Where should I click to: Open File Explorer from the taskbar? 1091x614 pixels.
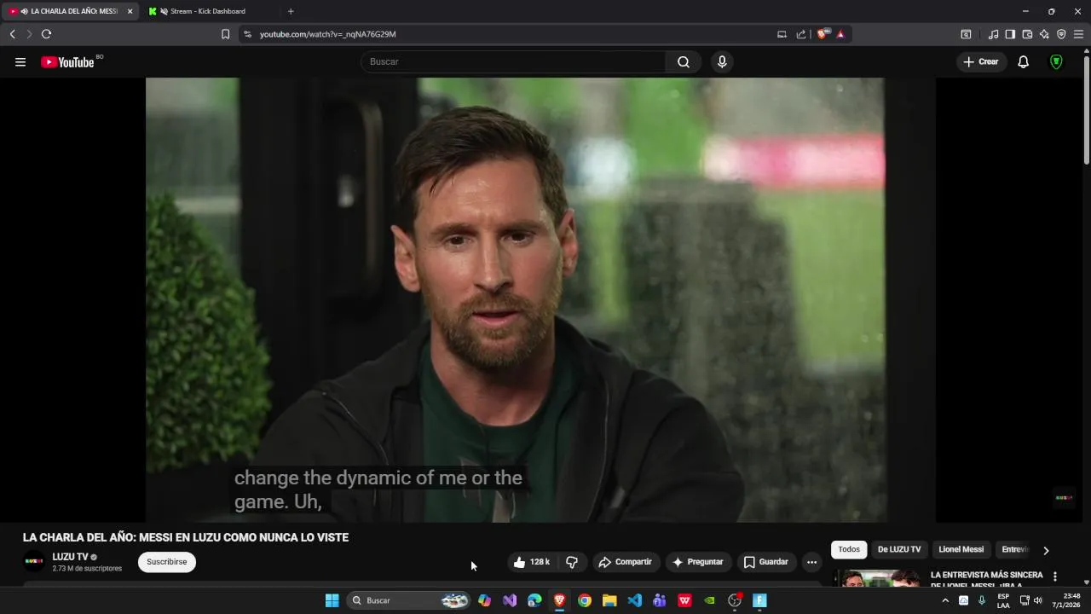(x=609, y=600)
